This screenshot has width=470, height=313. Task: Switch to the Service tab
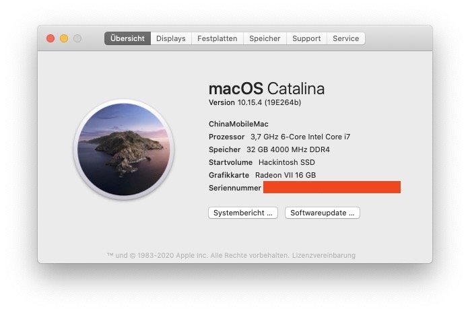tap(346, 38)
